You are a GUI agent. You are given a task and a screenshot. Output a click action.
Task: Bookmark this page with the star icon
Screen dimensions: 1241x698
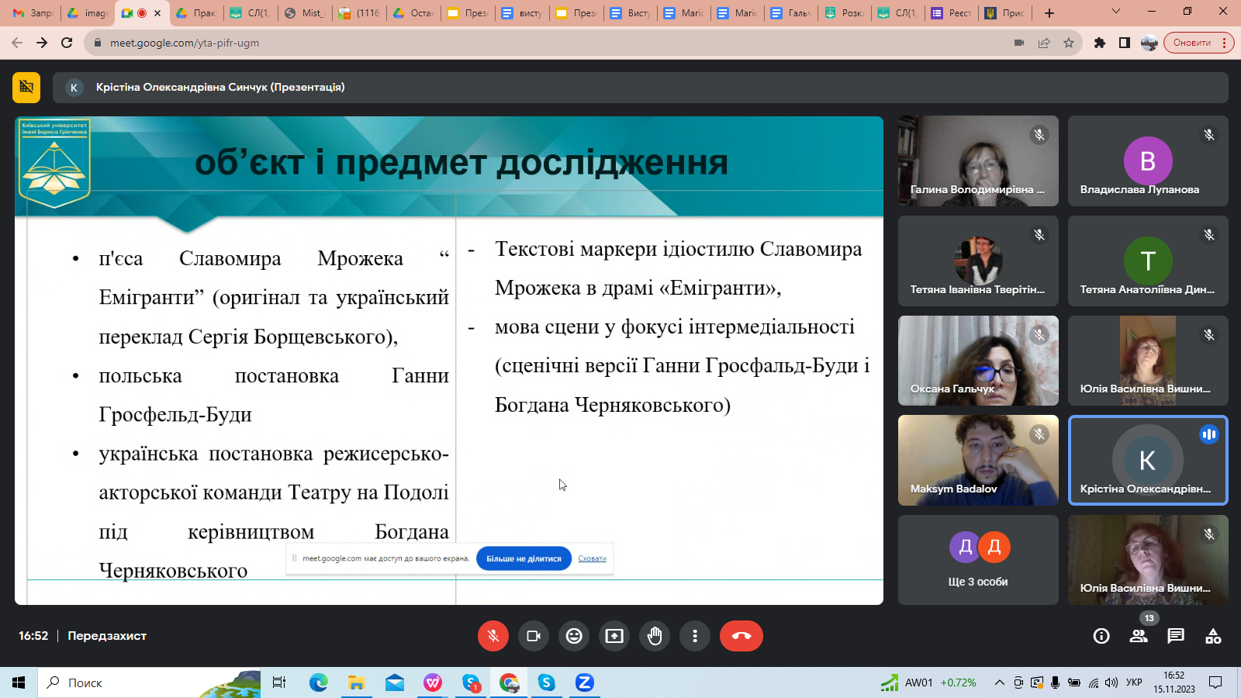pos(1069,43)
